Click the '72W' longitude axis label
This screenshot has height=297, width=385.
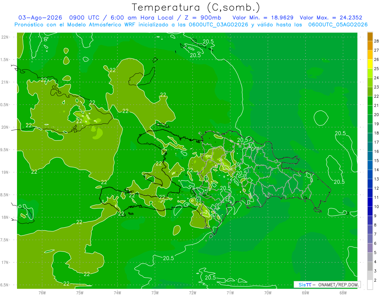(x=193, y=293)
